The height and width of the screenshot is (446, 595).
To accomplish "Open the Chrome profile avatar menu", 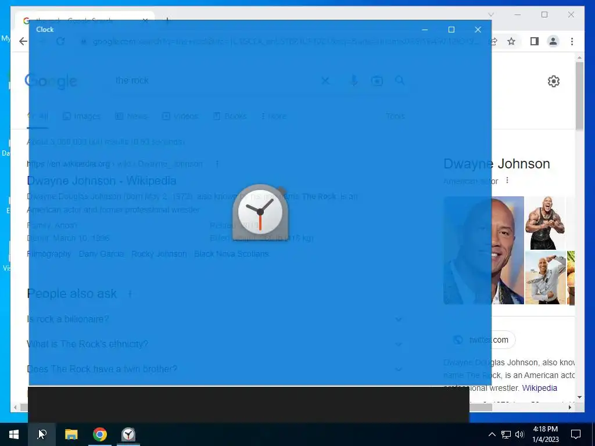I will click(x=553, y=41).
